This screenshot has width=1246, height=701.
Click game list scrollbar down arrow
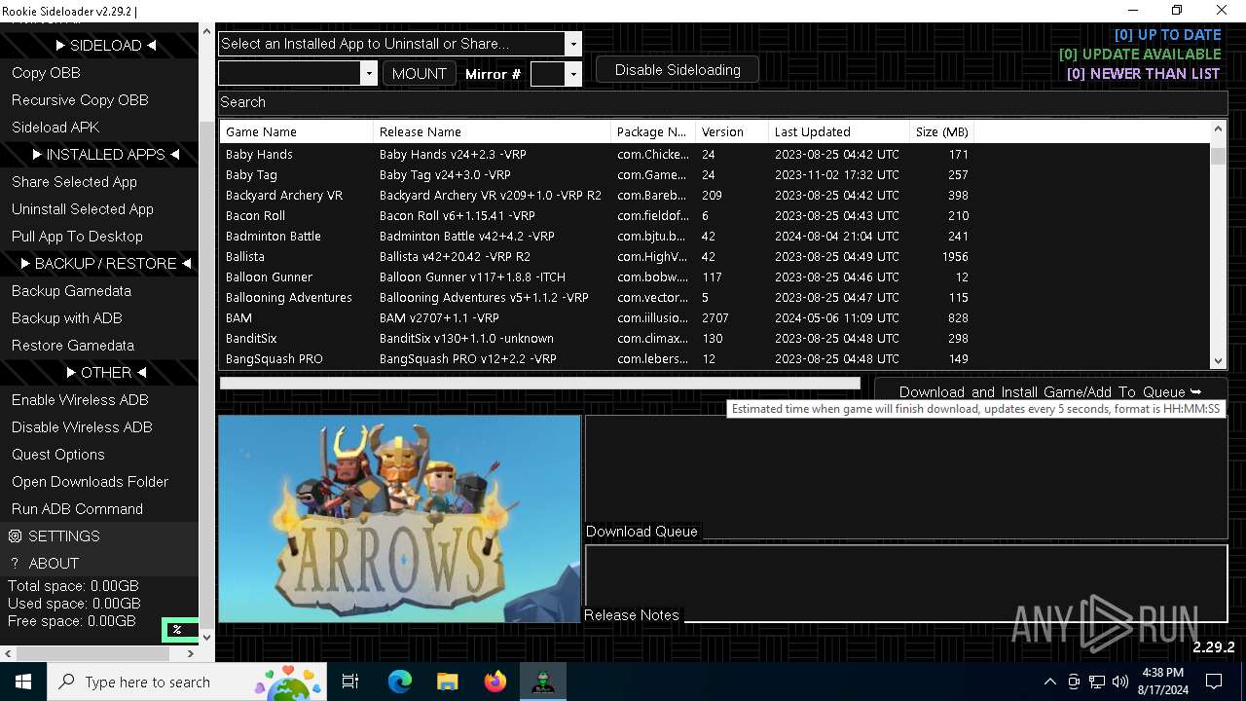1218,360
